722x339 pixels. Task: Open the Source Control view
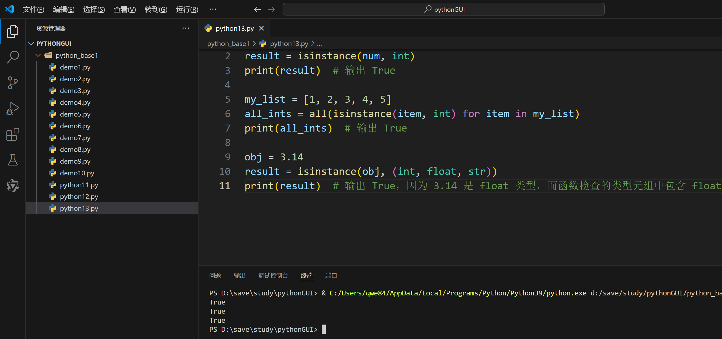pyautogui.click(x=13, y=83)
